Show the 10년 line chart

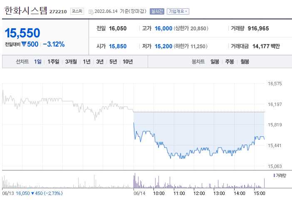pyautogui.click(x=128, y=62)
